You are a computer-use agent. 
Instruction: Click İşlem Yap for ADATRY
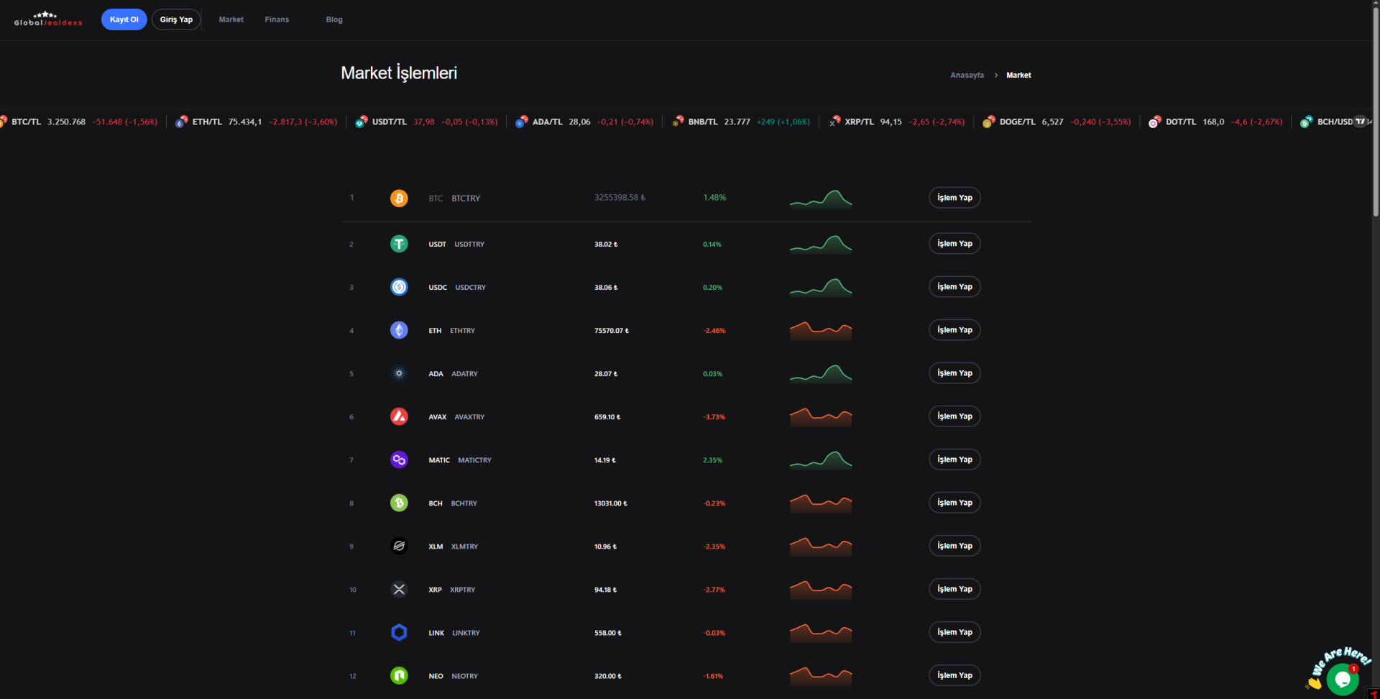click(954, 373)
